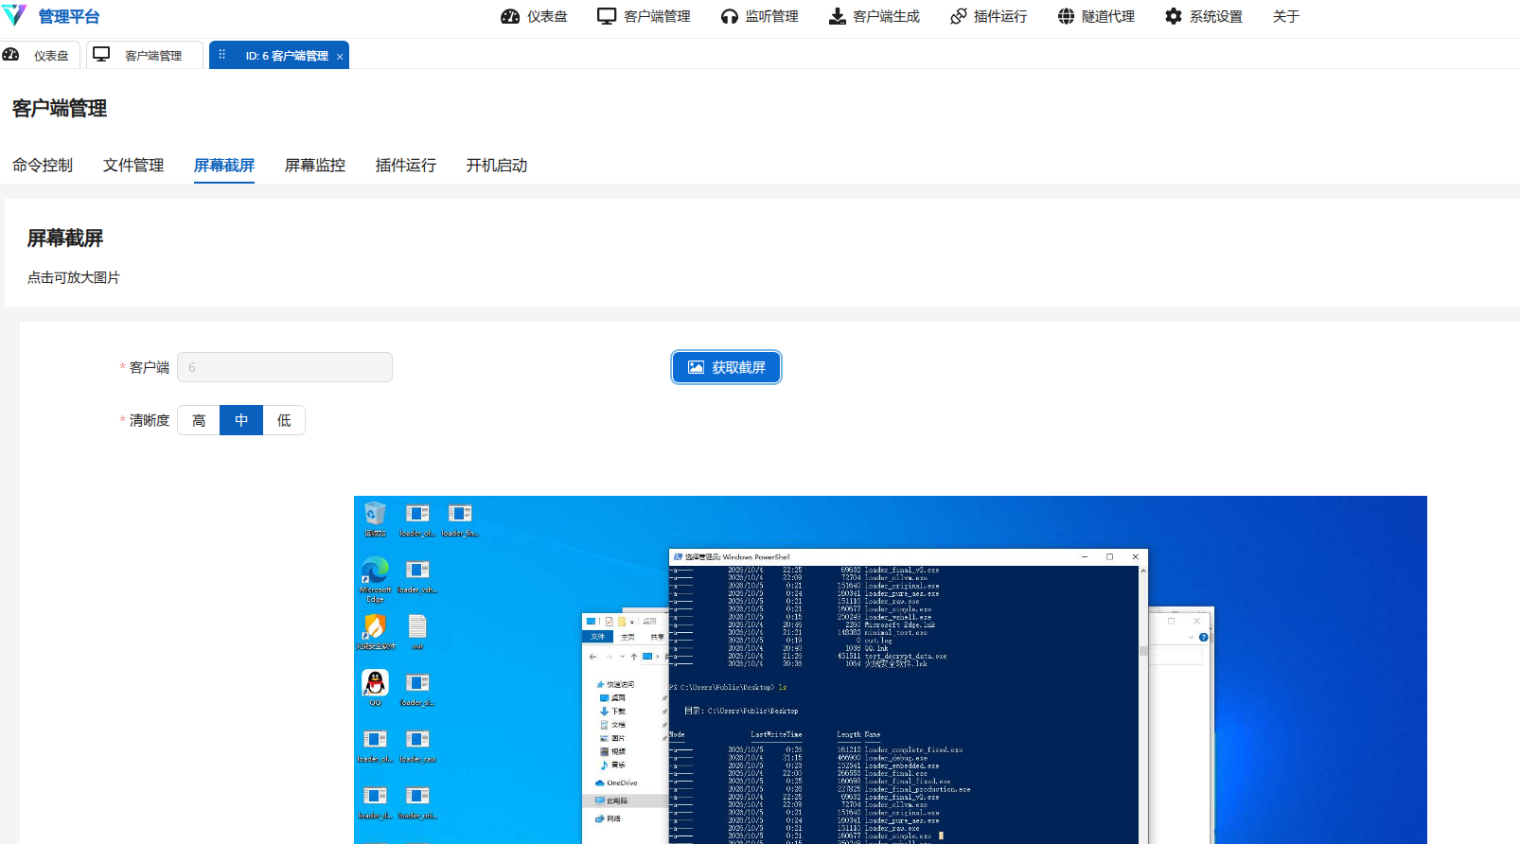Open 仪表盘 via its gauge icon in top navigation
1520x844 pixels.
click(x=510, y=16)
